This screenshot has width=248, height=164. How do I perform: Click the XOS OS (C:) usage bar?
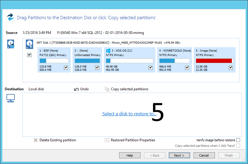pos(129,61)
